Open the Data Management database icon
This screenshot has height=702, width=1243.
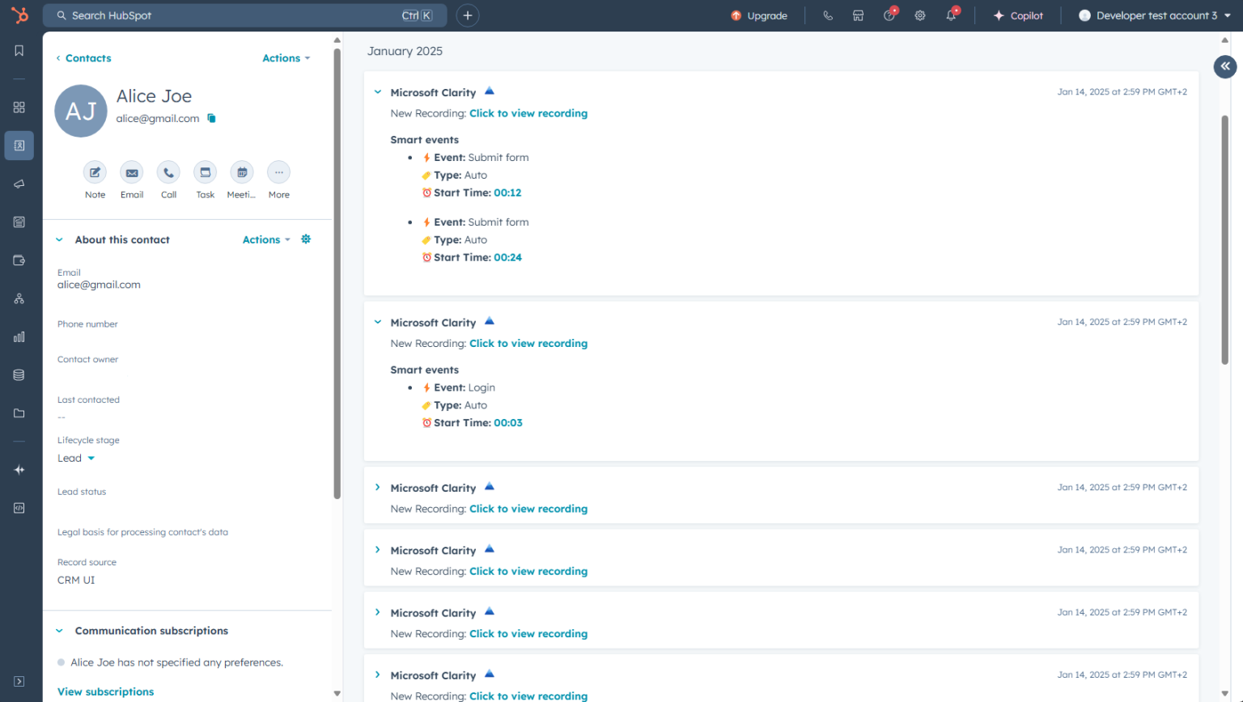click(x=19, y=374)
